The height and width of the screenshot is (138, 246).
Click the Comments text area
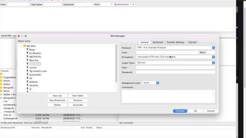(x=168, y=96)
